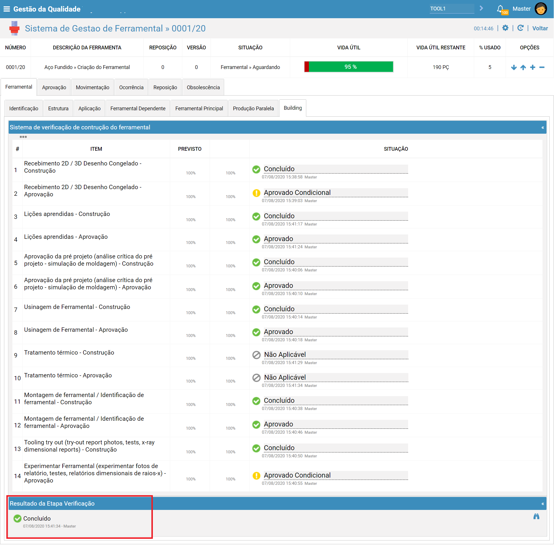This screenshot has width=554, height=546.
Task: Click the green check icon of item 1
Action: tap(256, 169)
